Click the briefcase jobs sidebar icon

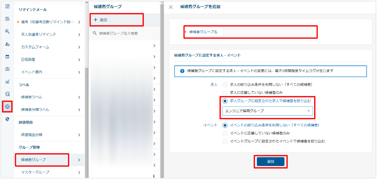pyautogui.click(x=7, y=69)
